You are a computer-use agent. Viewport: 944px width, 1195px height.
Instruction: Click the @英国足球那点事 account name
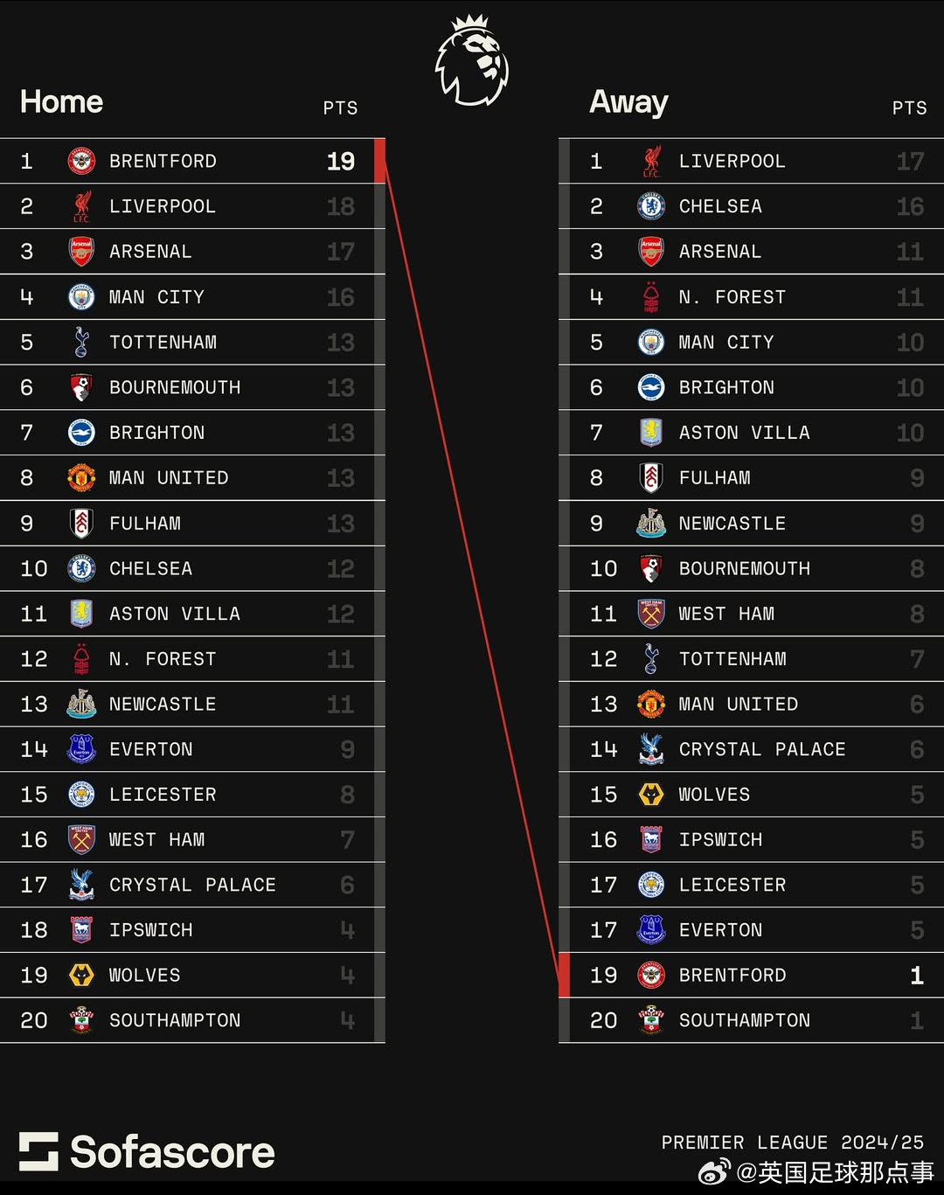tap(835, 1172)
